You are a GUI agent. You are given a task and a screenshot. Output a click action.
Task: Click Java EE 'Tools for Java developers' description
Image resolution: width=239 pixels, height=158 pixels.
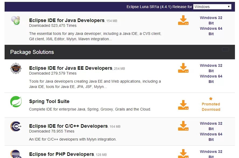95,84
